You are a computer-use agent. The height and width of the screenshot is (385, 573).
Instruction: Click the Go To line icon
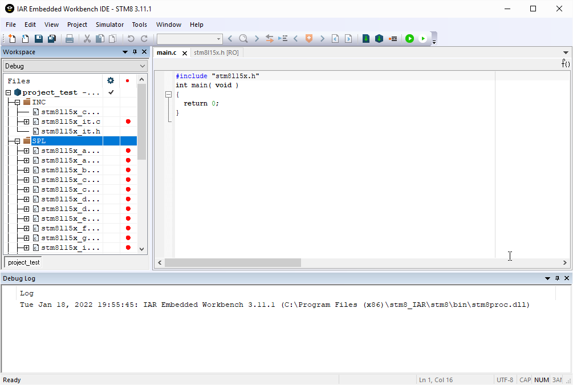click(283, 38)
